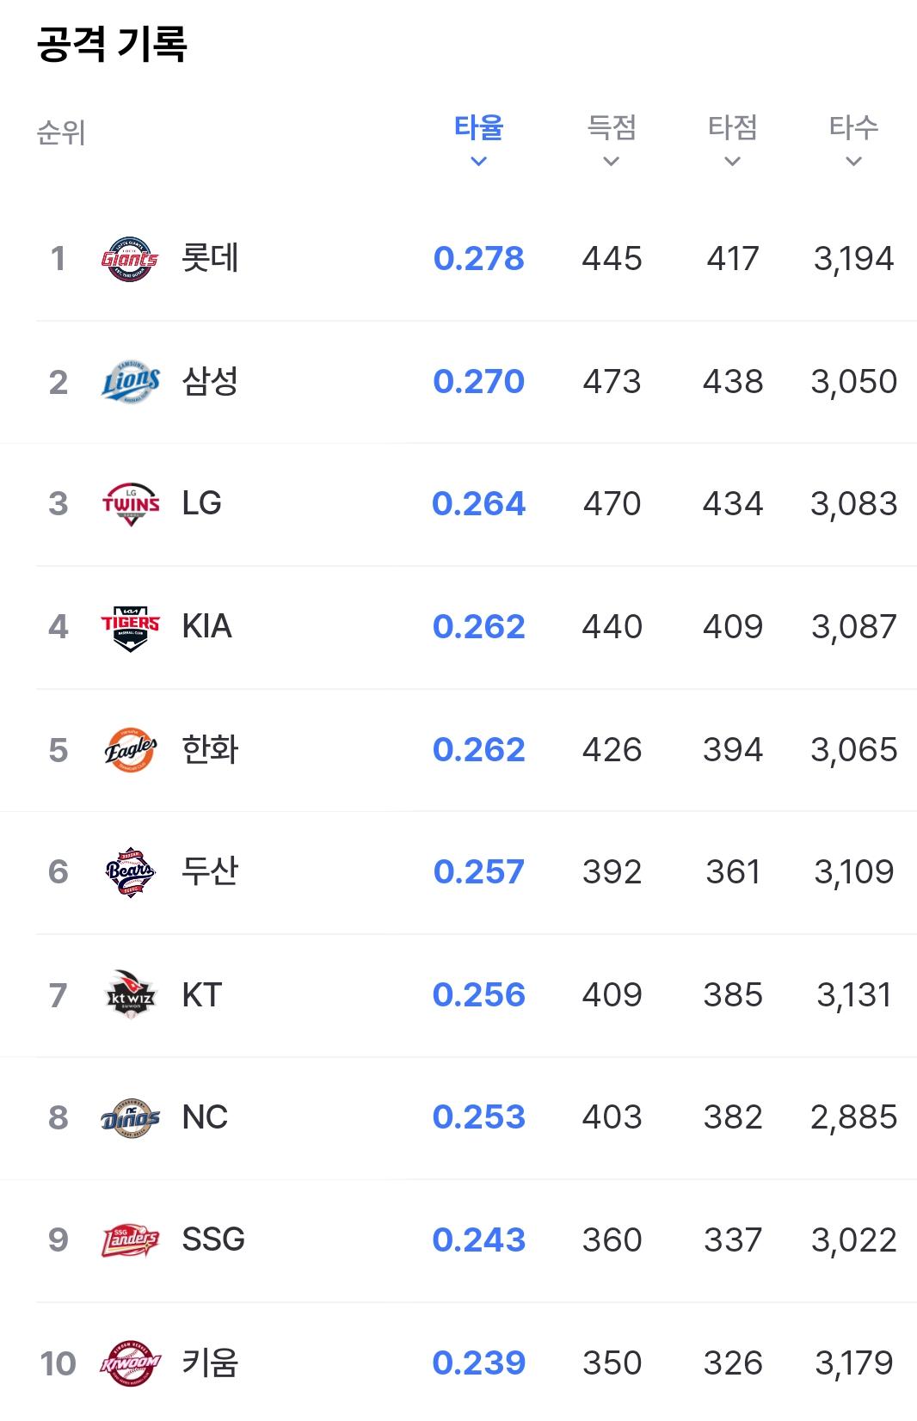
Task: Open the 롯데 team name link
Action: pyautogui.click(x=210, y=258)
